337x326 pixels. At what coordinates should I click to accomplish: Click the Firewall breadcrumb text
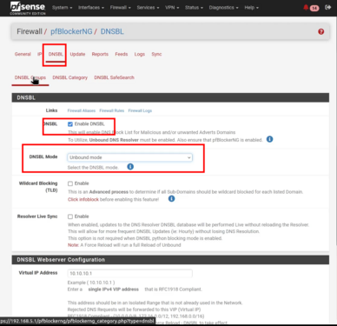(30, 31)
